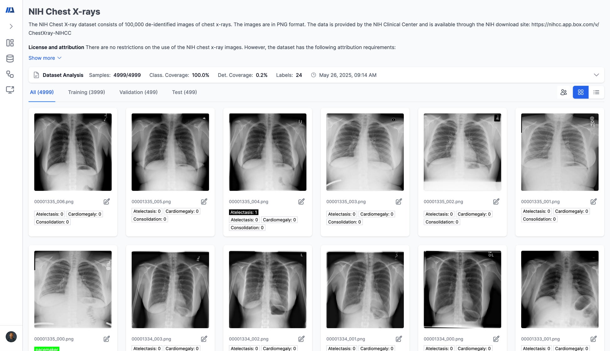
Task: Click the edit icon for 00001334_000.png
Action: click(x=496, y=339)
